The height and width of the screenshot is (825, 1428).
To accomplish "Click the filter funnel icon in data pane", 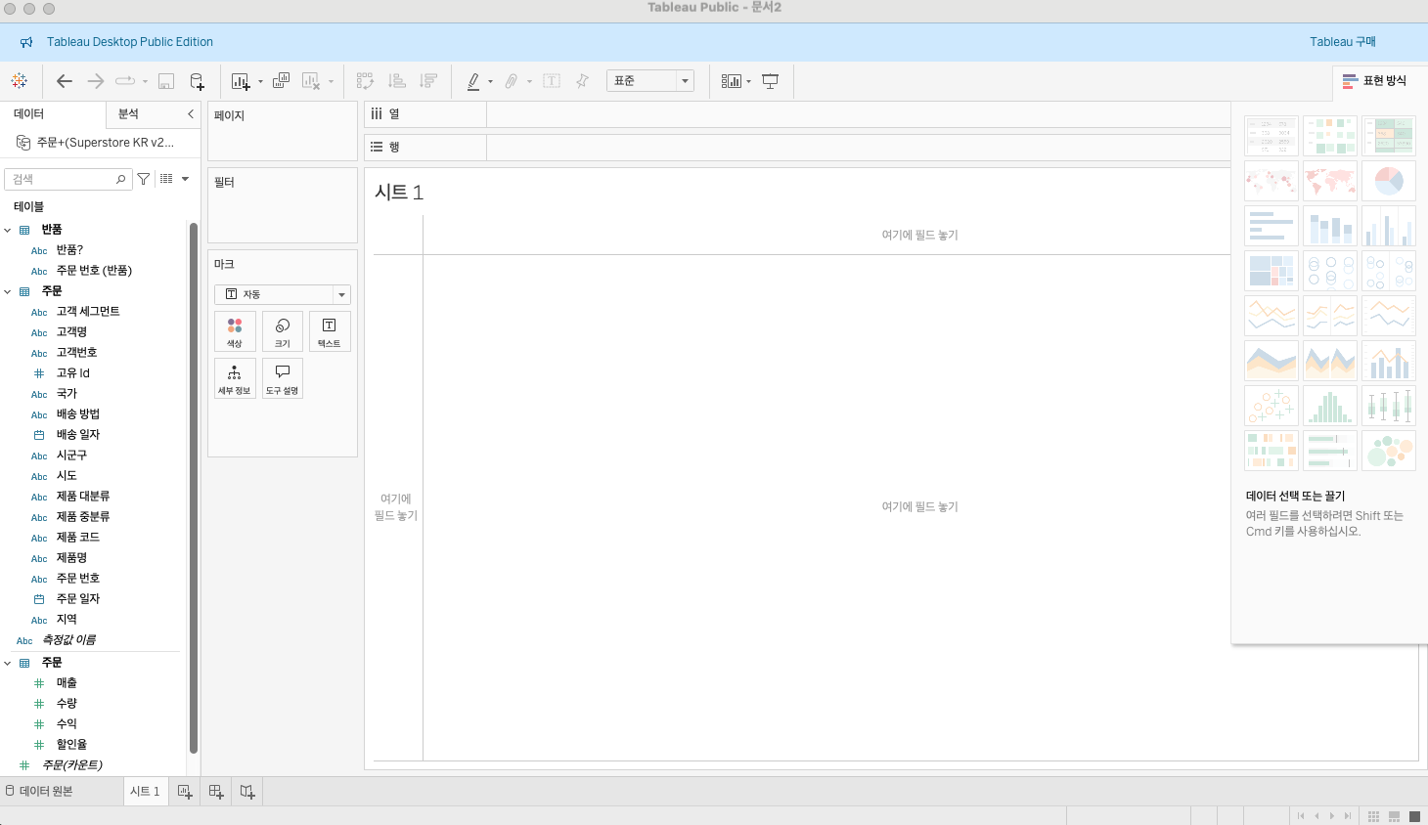I will (144, 179).
